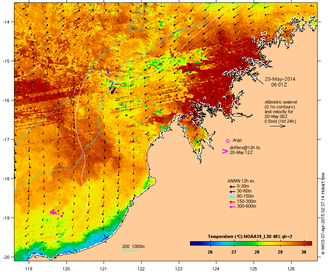Click the 'ANMN 12h av.' legend heading
Viewport: 328px width, 272px height.
(241, 181)
